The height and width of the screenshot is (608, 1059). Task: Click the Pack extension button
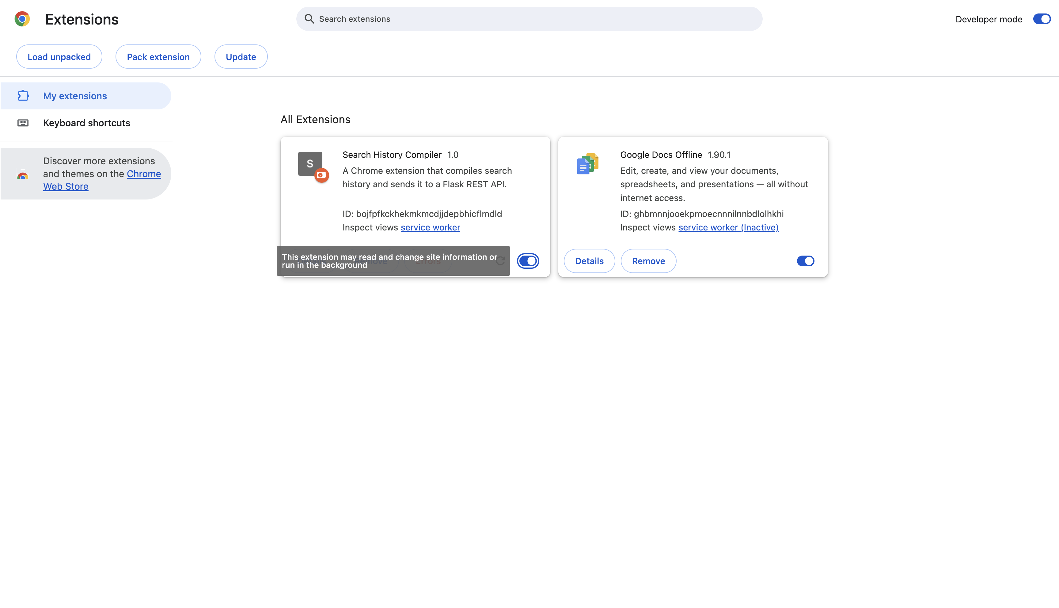point(158,57)
